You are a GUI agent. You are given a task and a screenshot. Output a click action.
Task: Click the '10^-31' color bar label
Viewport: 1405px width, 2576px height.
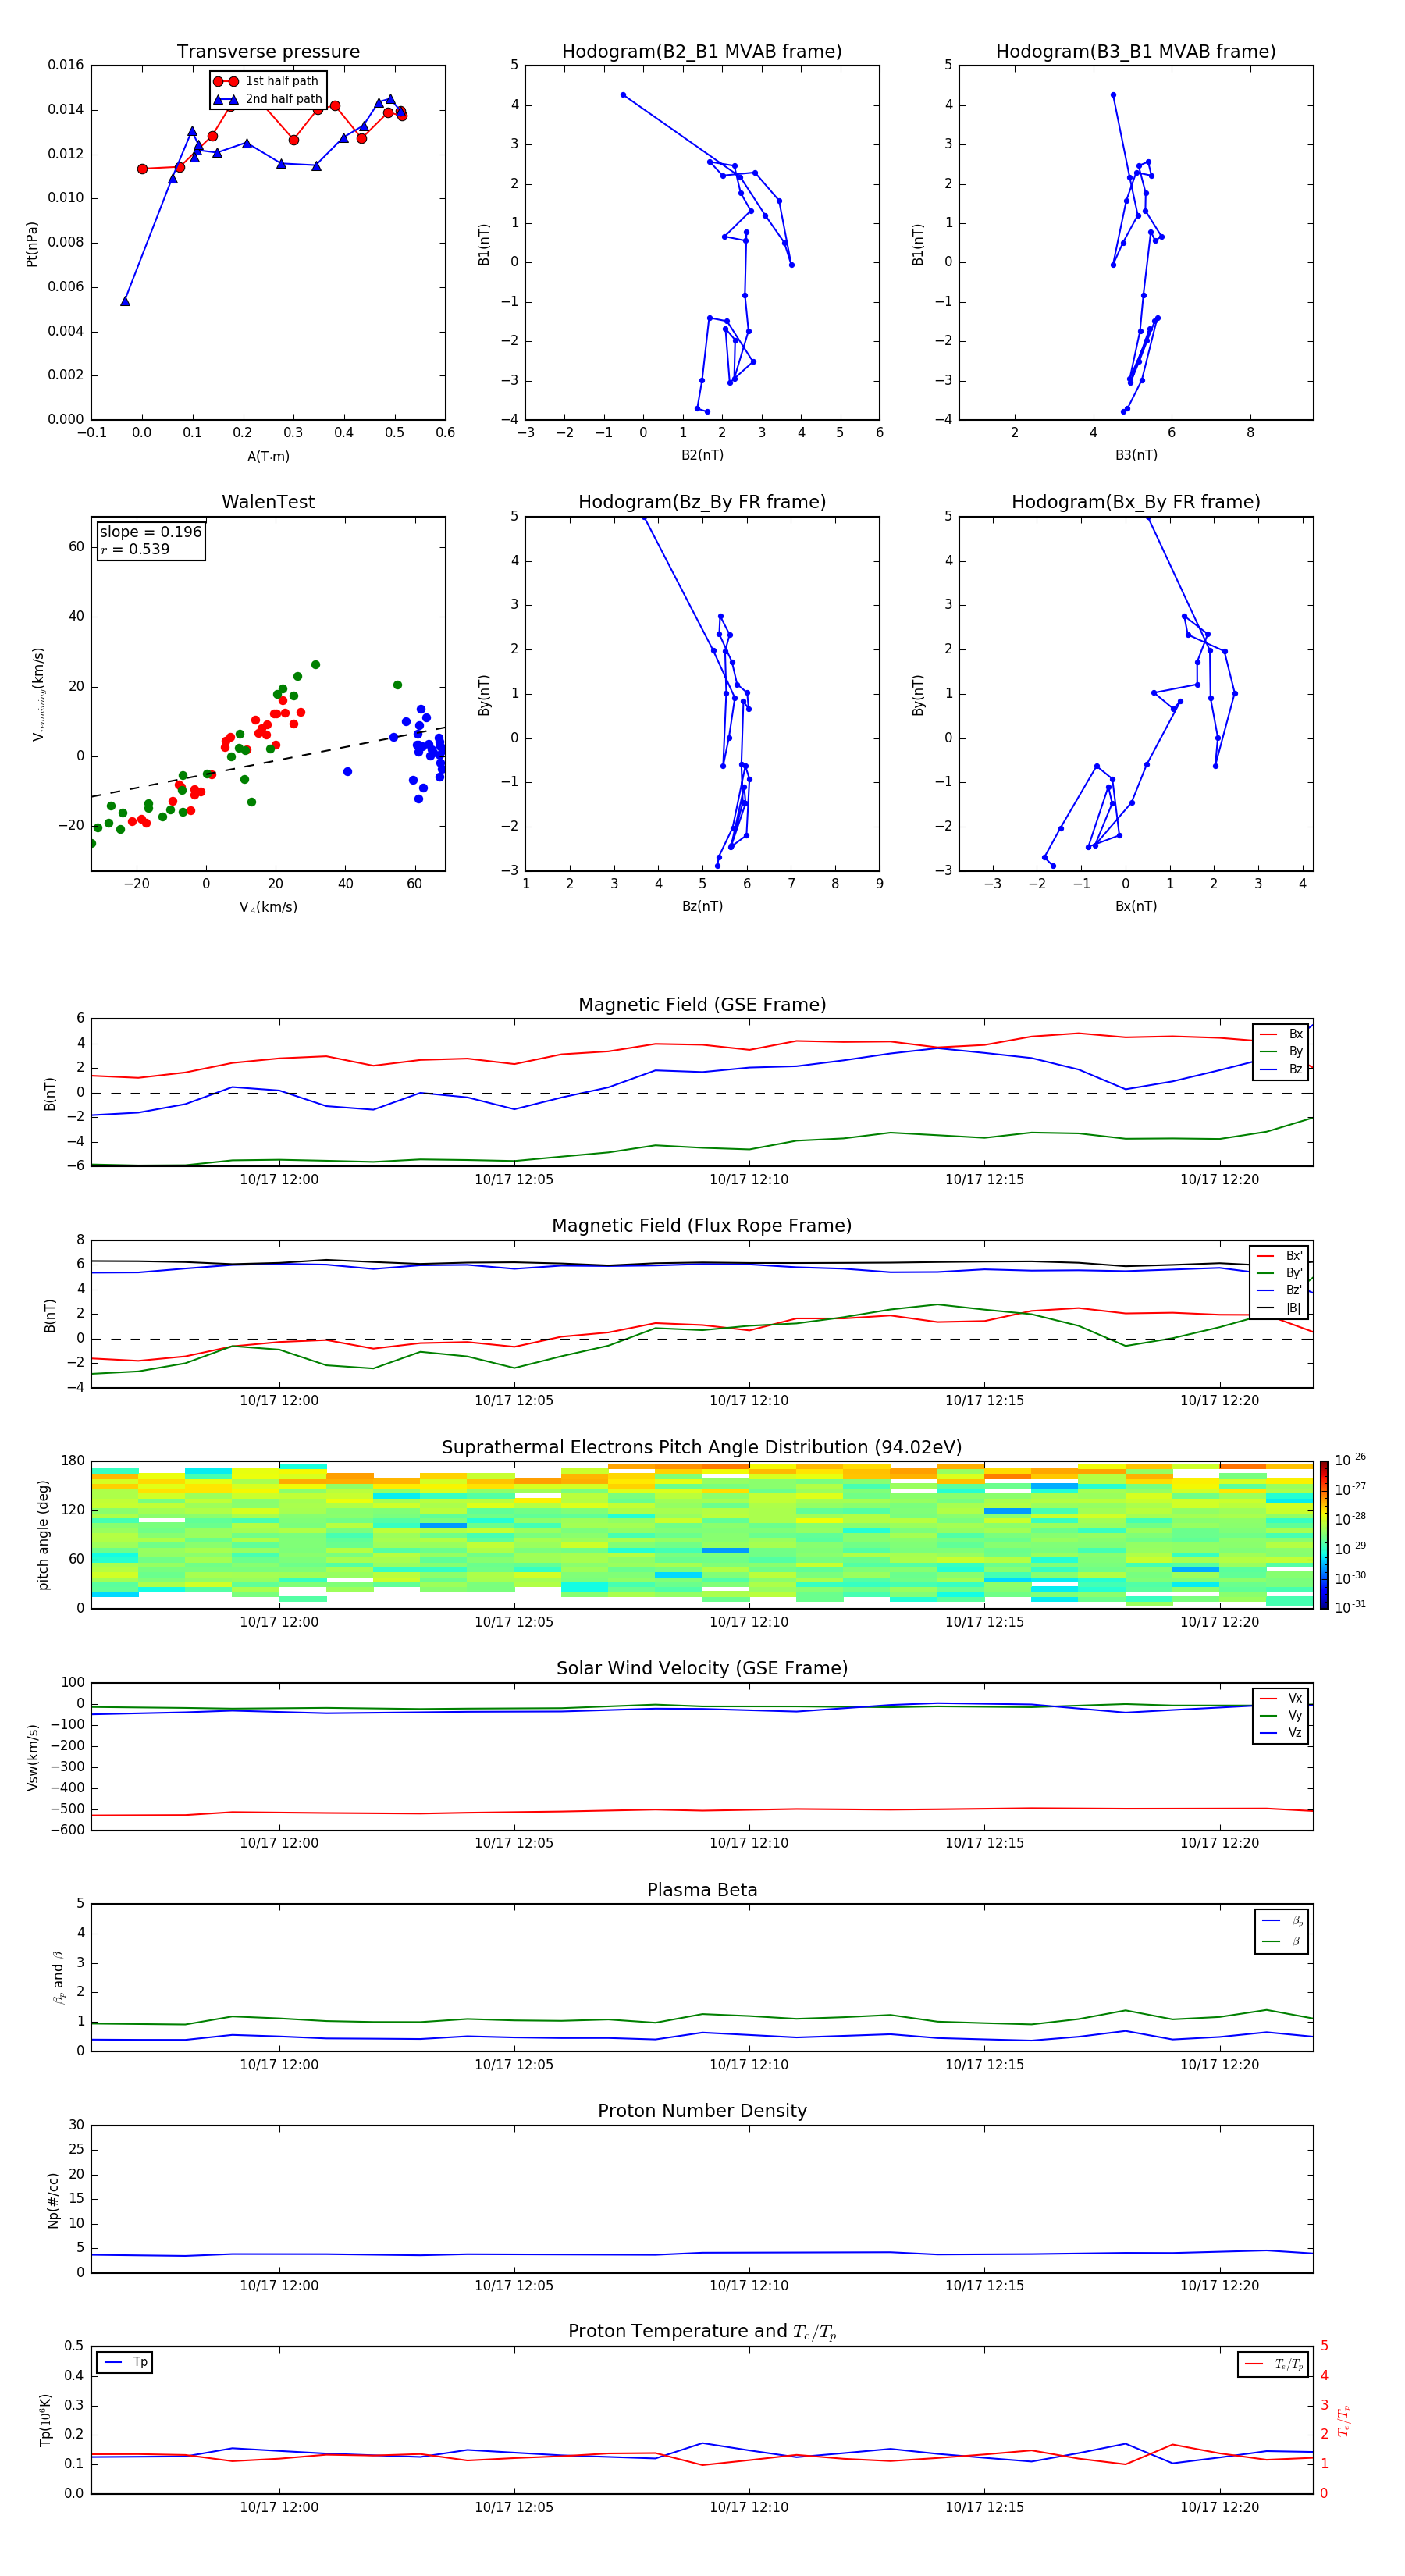tap(1350, 1607)
